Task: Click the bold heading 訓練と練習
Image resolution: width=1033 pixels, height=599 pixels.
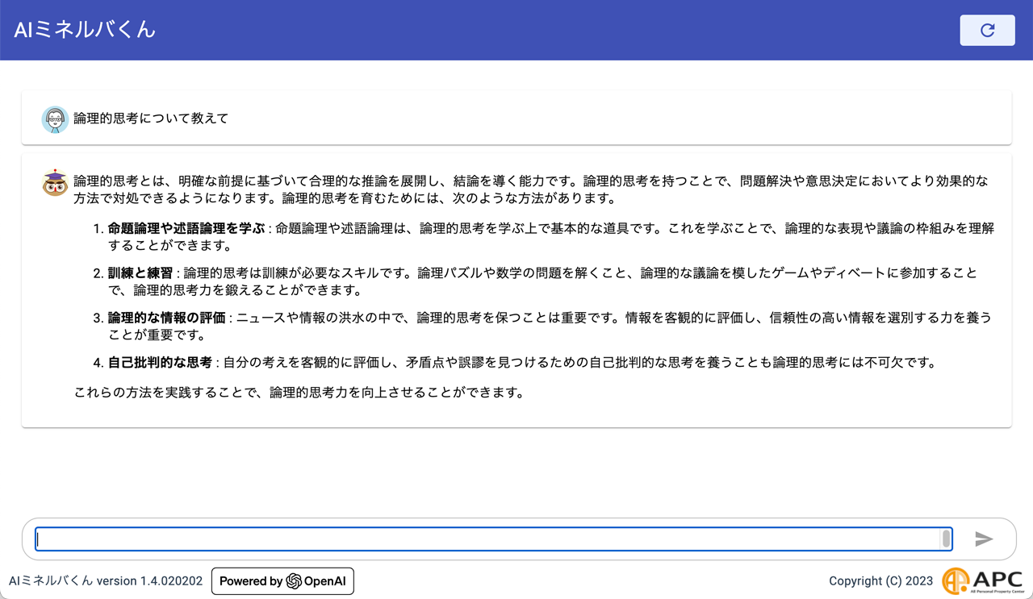Action: click(140, 273)
